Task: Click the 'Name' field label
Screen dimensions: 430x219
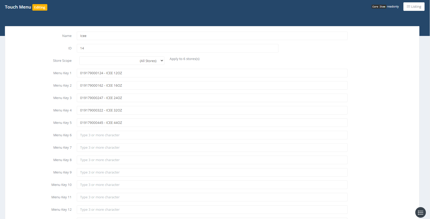Action: (x=67, y=36)
